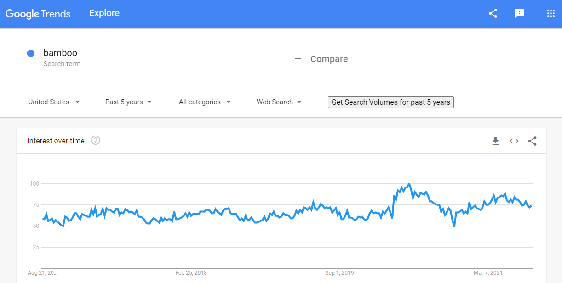Screen dimensions: 562x283
Task: Download the Interest over time CSV
Action: (495, 141)
